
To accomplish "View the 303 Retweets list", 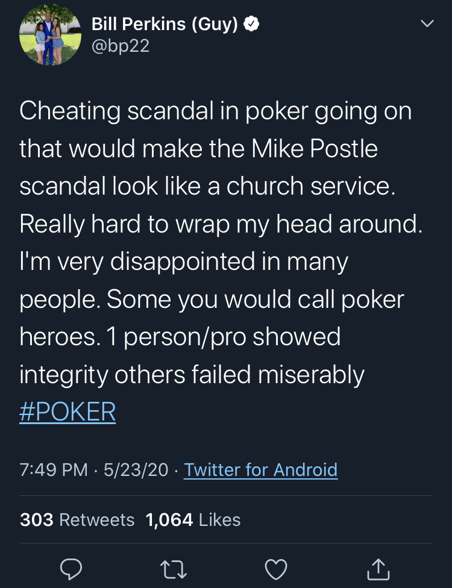I will pyautogui.click(x=77, y=519).
